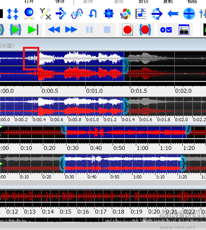
Task: Toggle the record options checkbox icon
Action: (x=166, y=30)
